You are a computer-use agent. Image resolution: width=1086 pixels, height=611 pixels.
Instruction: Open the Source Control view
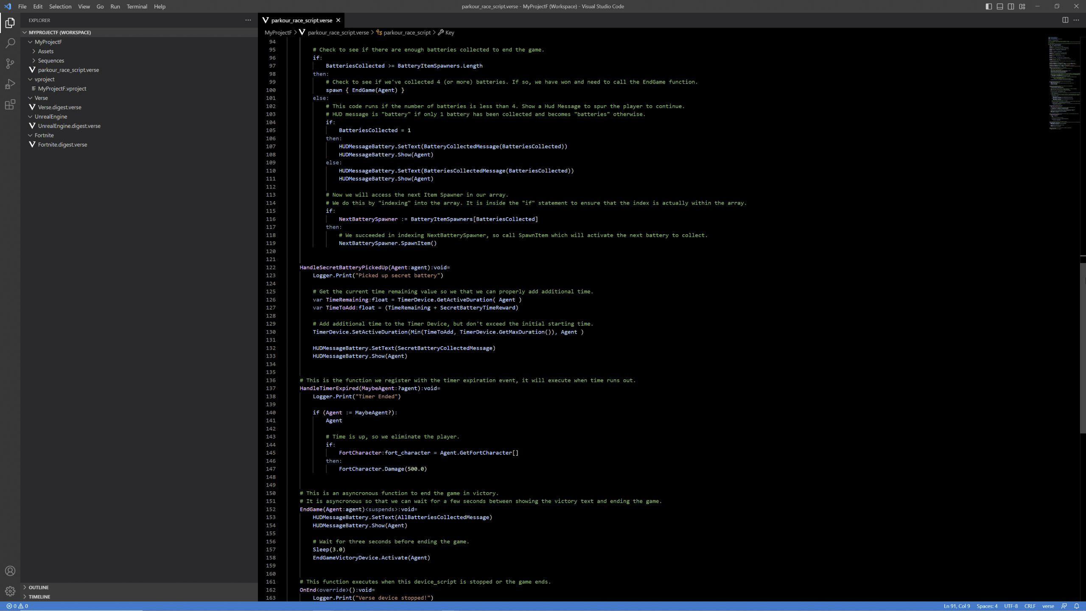pos(10,64)
